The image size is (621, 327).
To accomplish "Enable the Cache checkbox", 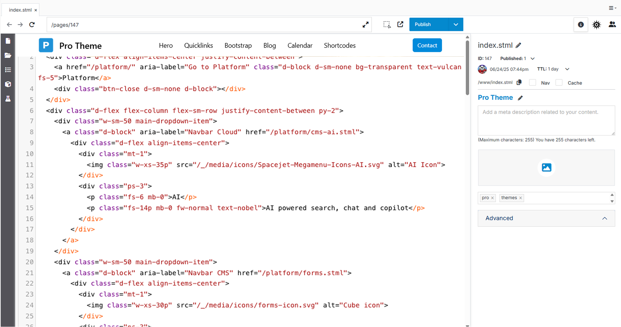I will pos(559,83).
